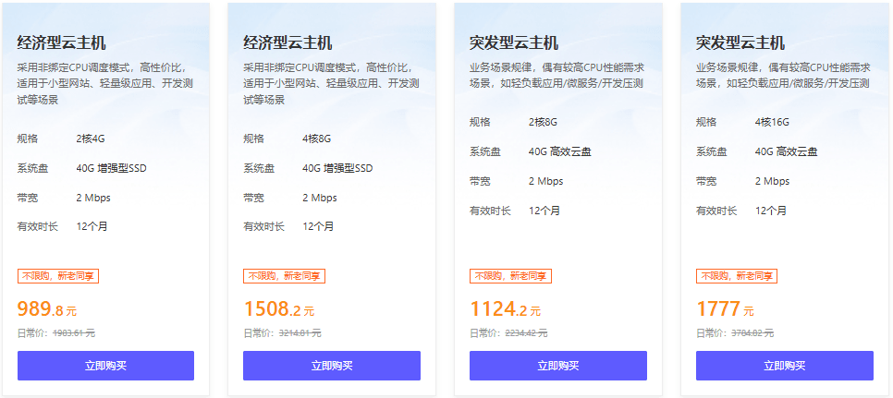Purchase the 1777元 突发型云主机 plan
Screen dimensions: 893x398
[x=784, y=366]
